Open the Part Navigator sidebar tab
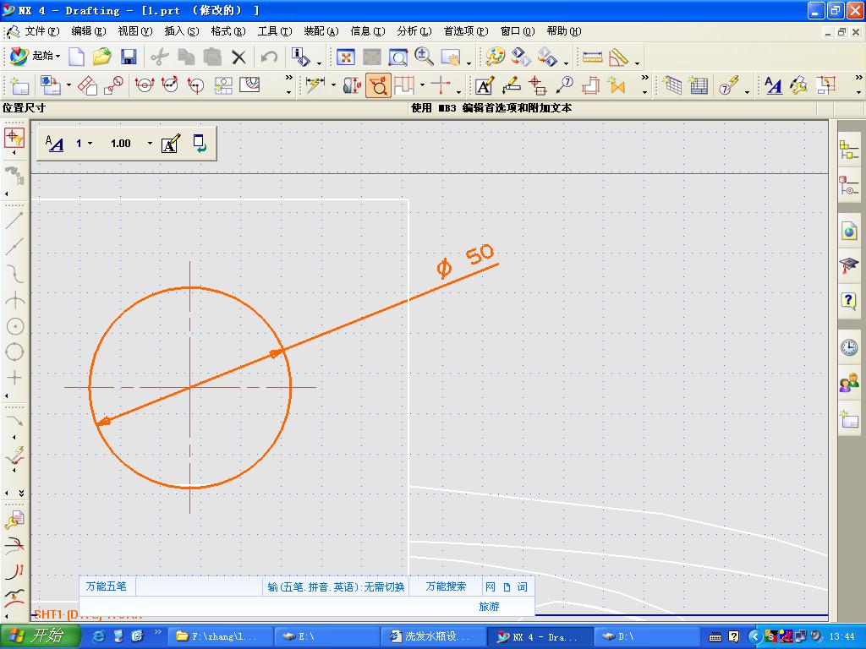Image resolution: width=866 pixels, height=649 pixels. click(x=849, y=186)
